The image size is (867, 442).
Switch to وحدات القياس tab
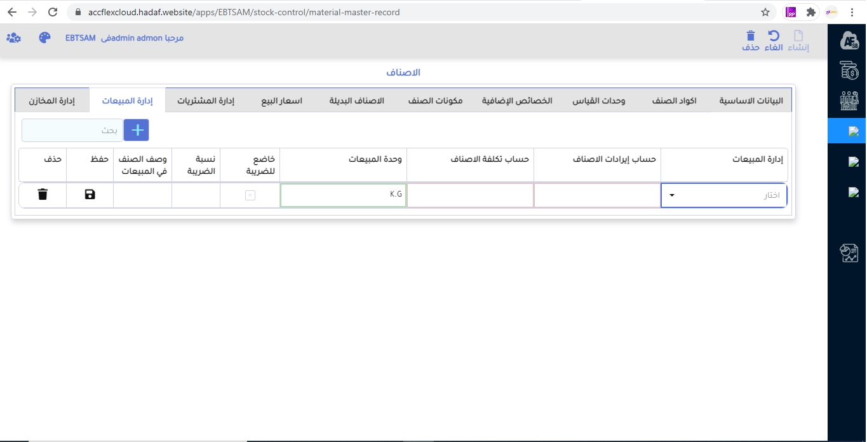point(599,101)
